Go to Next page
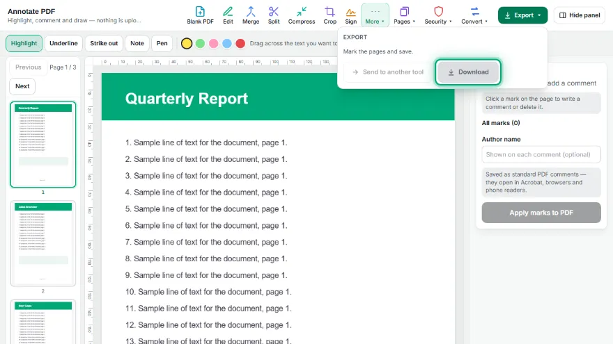The height and width of the screenshot is (344, 613). (22, 86)
